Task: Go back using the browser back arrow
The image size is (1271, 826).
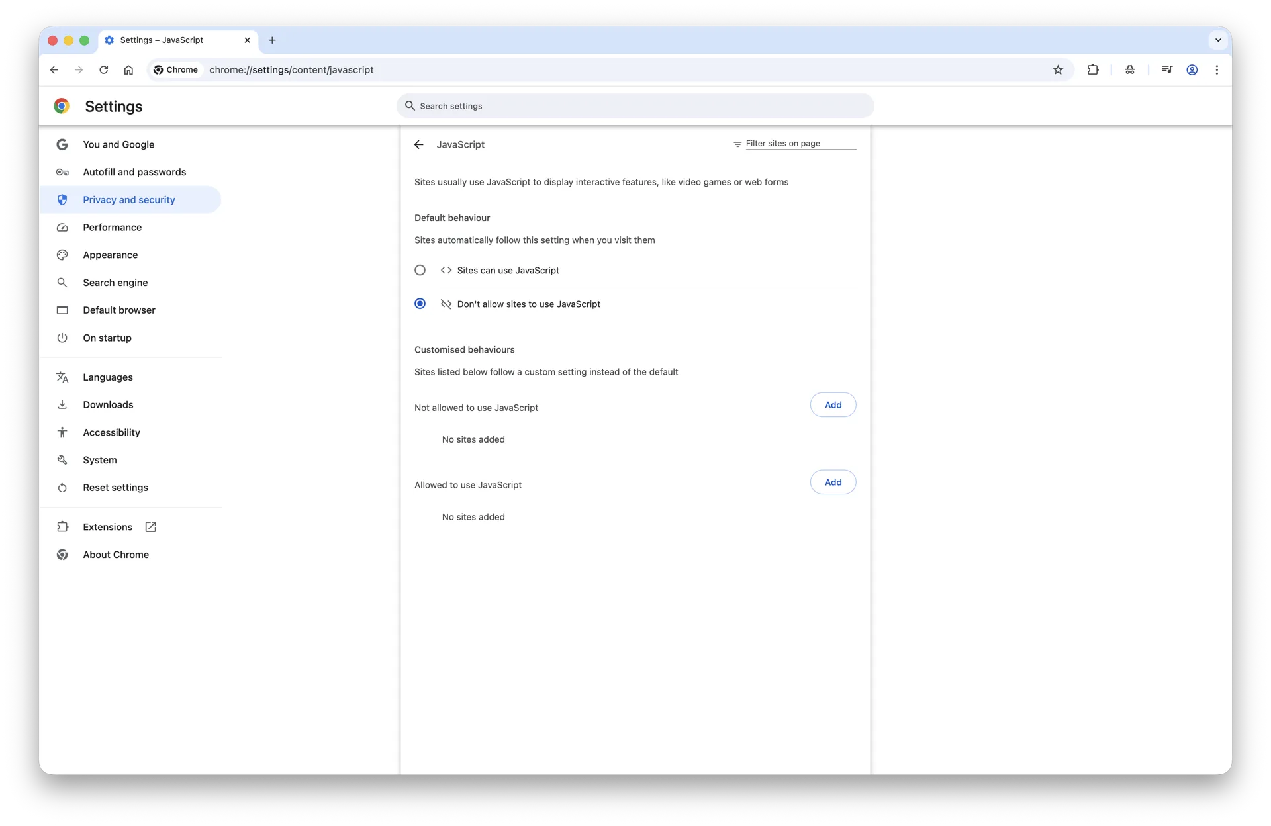Action: (54, 69)
